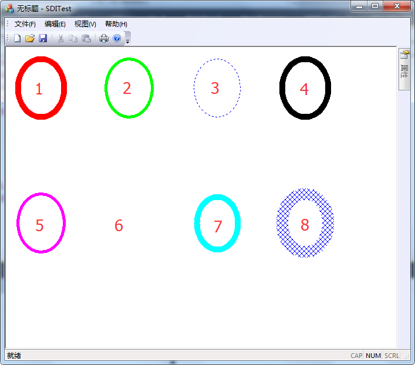The width and height of the screenshot is (415, 365).
Task: Click the NUM status indicator
Action: [373, 356]
